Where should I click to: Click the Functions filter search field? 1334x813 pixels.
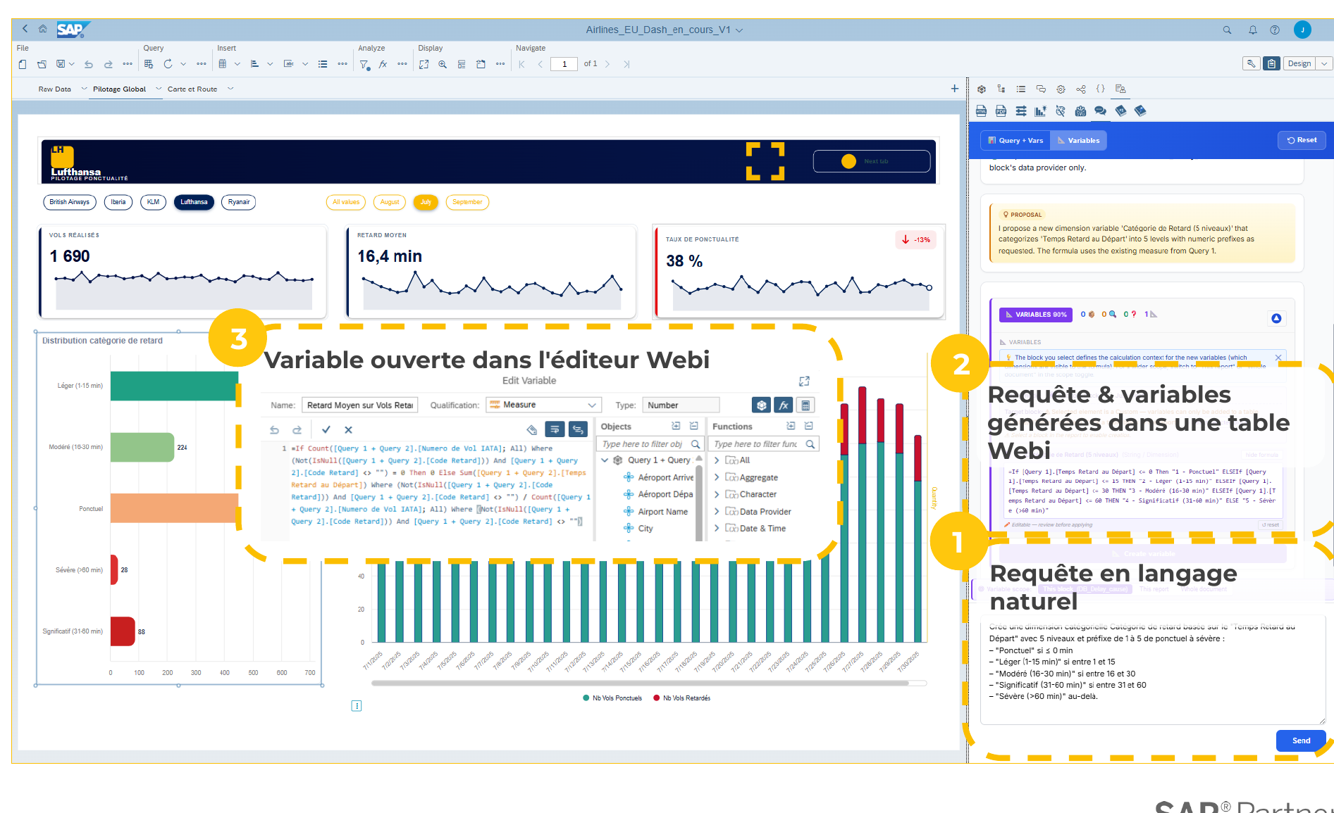(764, 444)
